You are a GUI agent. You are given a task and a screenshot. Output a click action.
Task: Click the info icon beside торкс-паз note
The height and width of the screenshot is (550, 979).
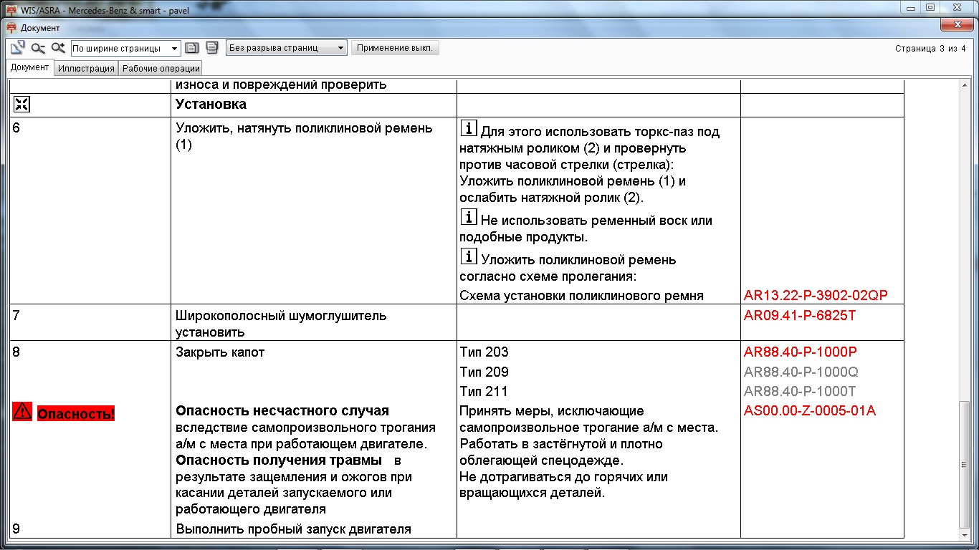click(x=468, y=129)
